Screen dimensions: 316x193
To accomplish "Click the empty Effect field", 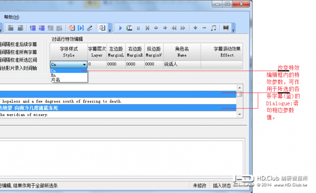I will pos(222,64).
